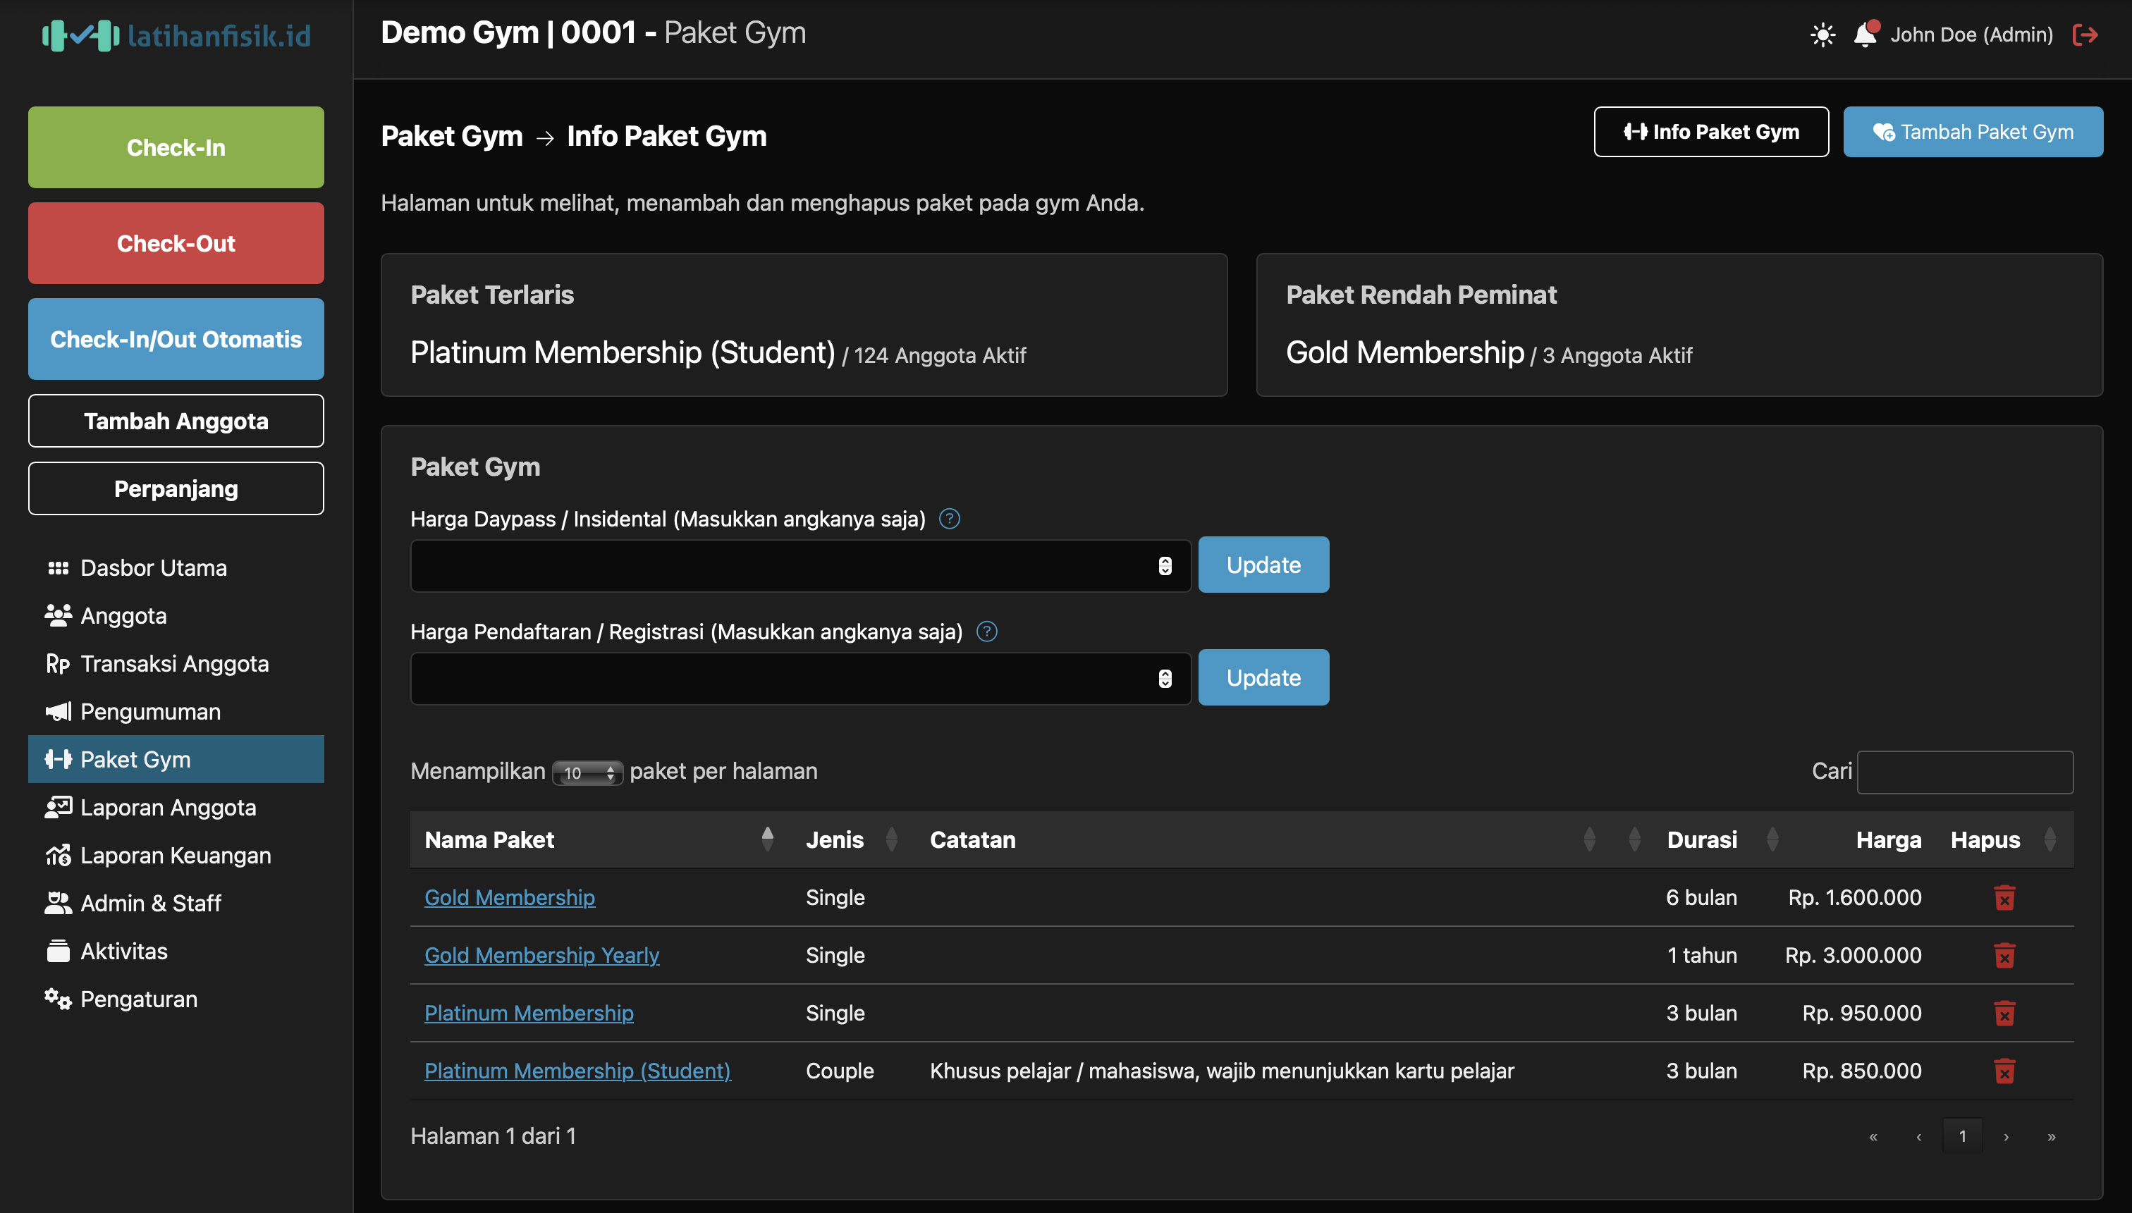
Task: Toggle light/dark theme with the sun icon
Action: tap(1822, 34)
